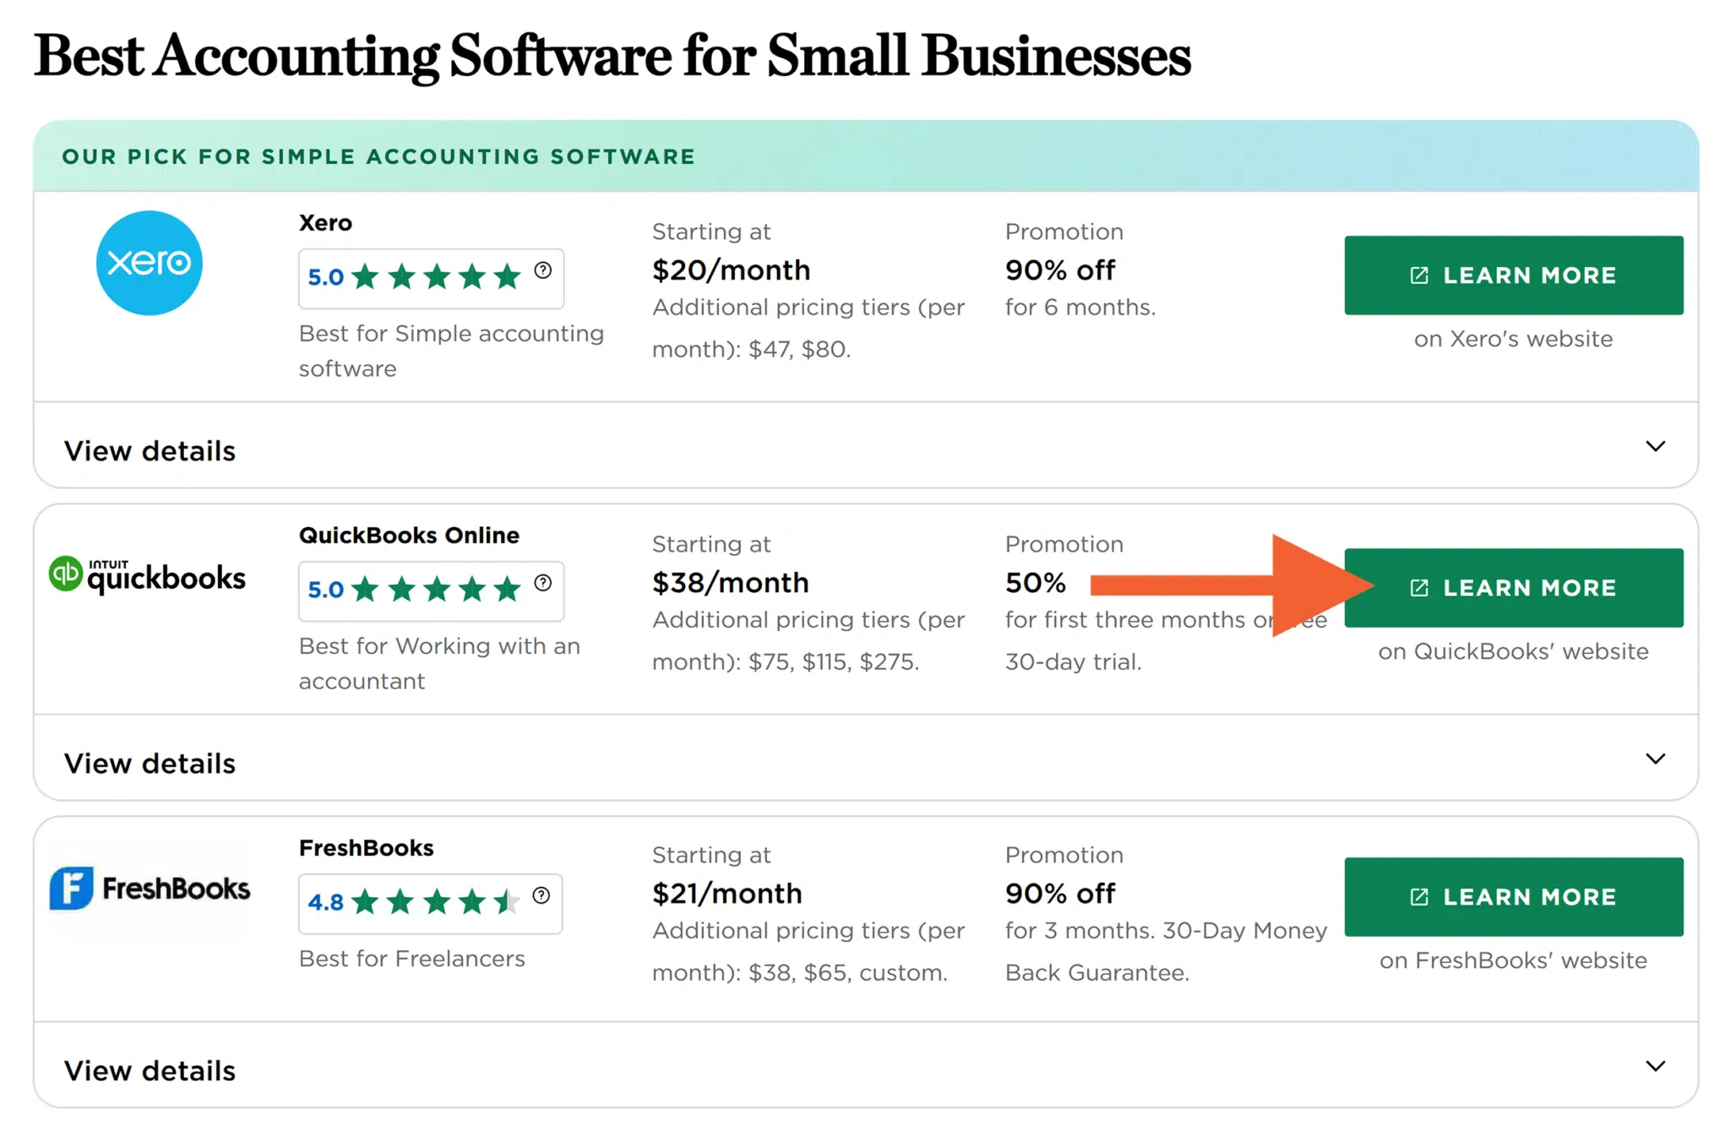Screen dimensions: 1730x1142
Task: Open the question mark tooltip beside Xero's rating
Action: coord(542,270)
